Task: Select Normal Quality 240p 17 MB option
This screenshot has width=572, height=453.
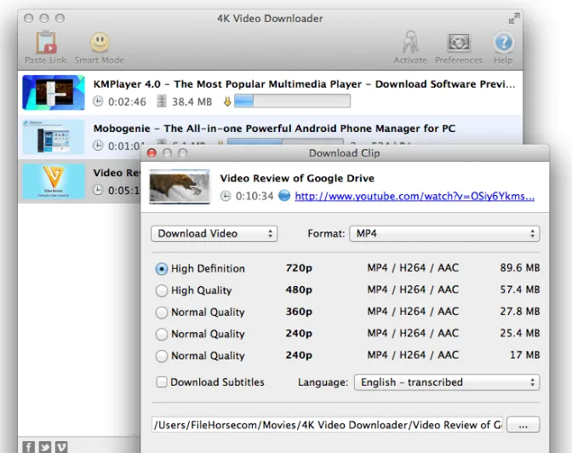Action: 162,356
